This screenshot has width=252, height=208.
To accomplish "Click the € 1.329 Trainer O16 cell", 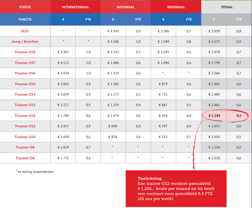I will click(113, 73).
